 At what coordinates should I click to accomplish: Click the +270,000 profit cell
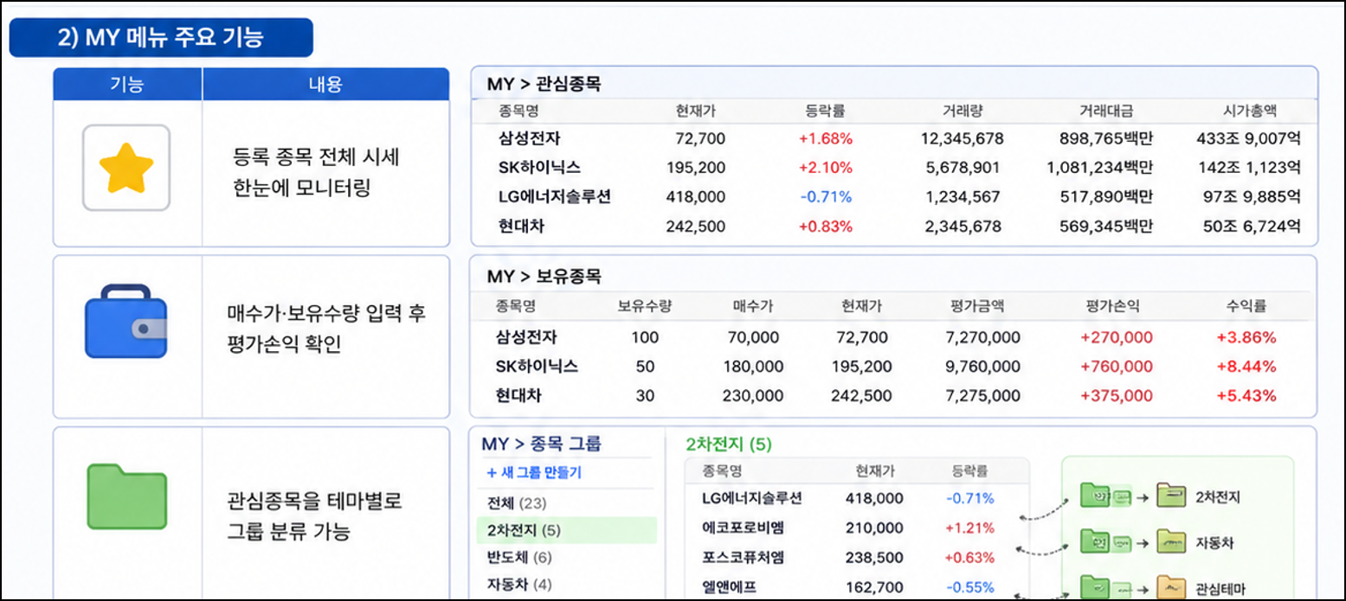[x=1117, y=337]
